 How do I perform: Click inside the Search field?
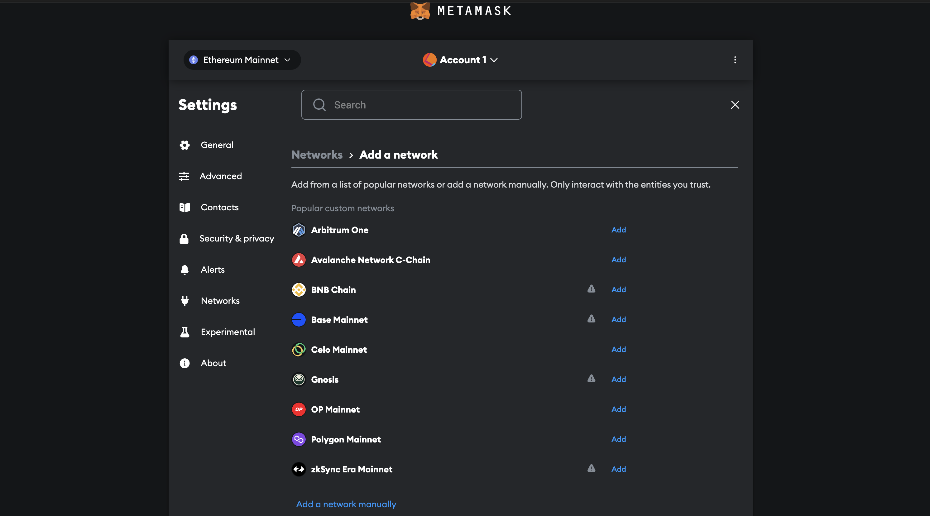412,105
